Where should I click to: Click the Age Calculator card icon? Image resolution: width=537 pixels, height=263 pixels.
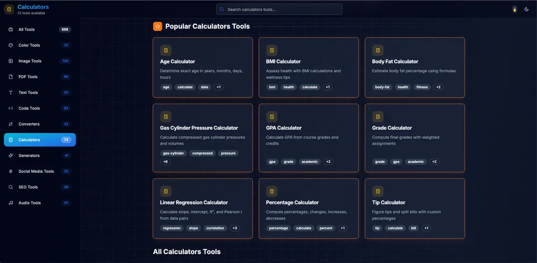click(166, 50)
